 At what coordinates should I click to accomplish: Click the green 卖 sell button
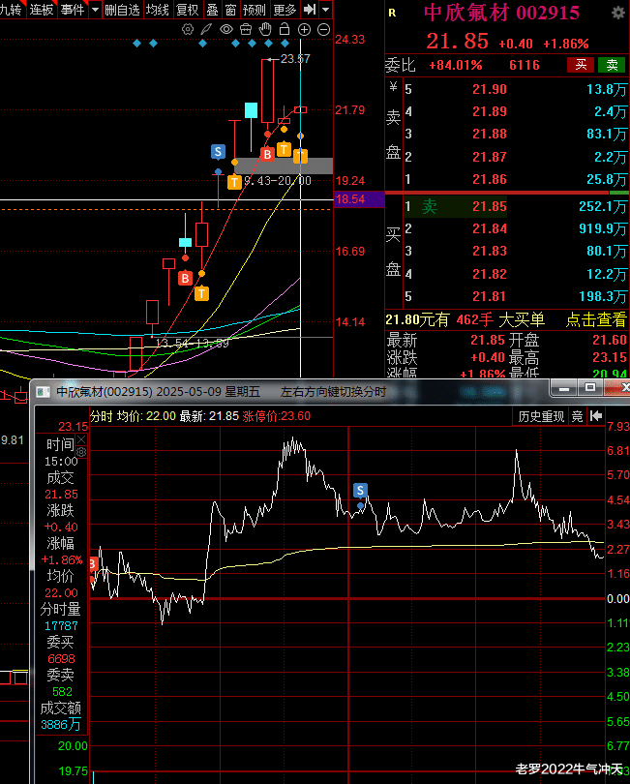611,65
